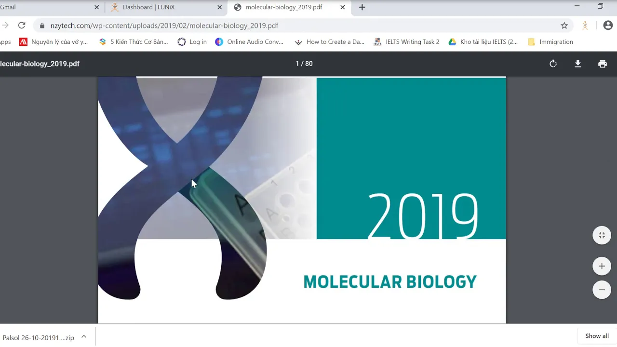
Task: Close the molecular-biology_2019.pdf tab
Action: click(343, 7)
